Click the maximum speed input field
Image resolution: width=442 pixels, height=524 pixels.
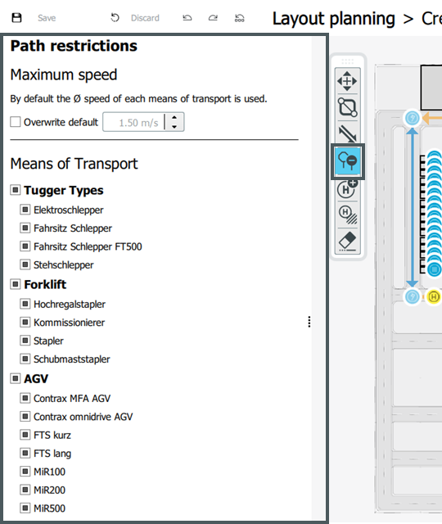tap(133, 122)
